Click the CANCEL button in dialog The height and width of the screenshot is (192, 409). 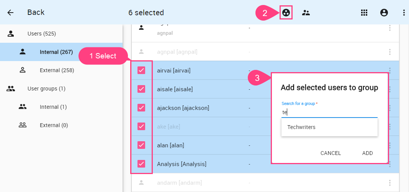tap(330, 153)
